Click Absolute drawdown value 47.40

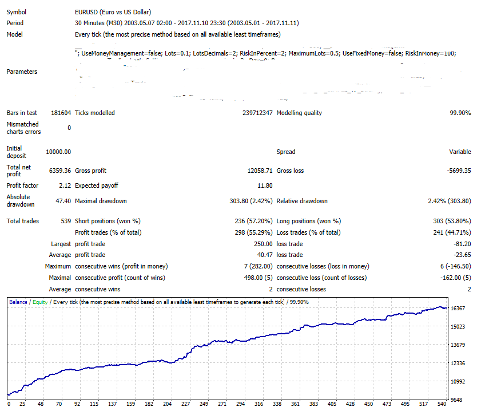pos(63,201)
